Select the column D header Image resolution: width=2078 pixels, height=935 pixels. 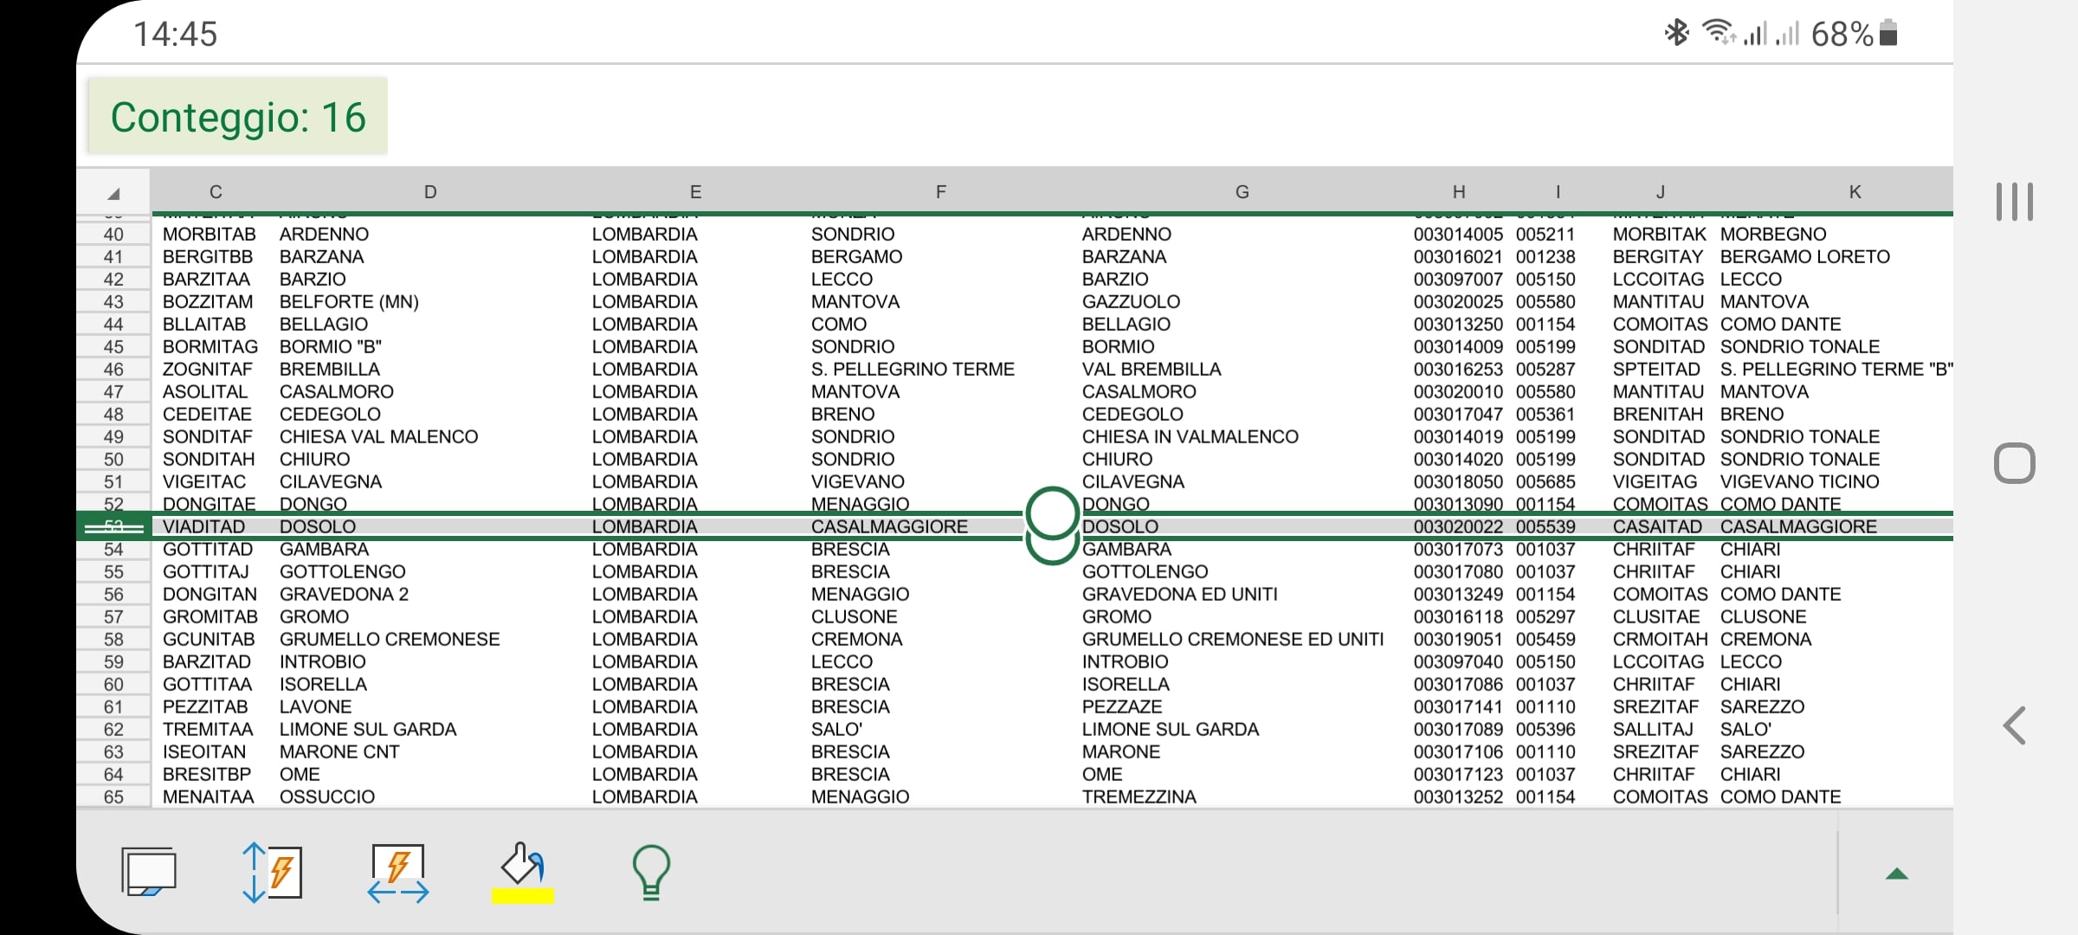point(430,192)
